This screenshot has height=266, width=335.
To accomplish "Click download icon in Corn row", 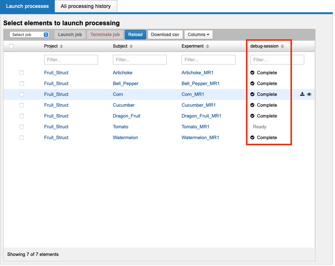I will pyautogui.click(x=302, y=94).
